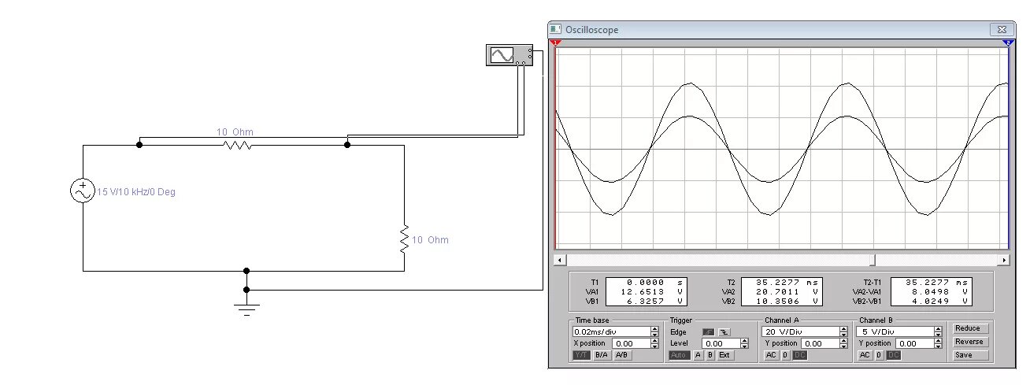Adjust X position spinner

655,343
